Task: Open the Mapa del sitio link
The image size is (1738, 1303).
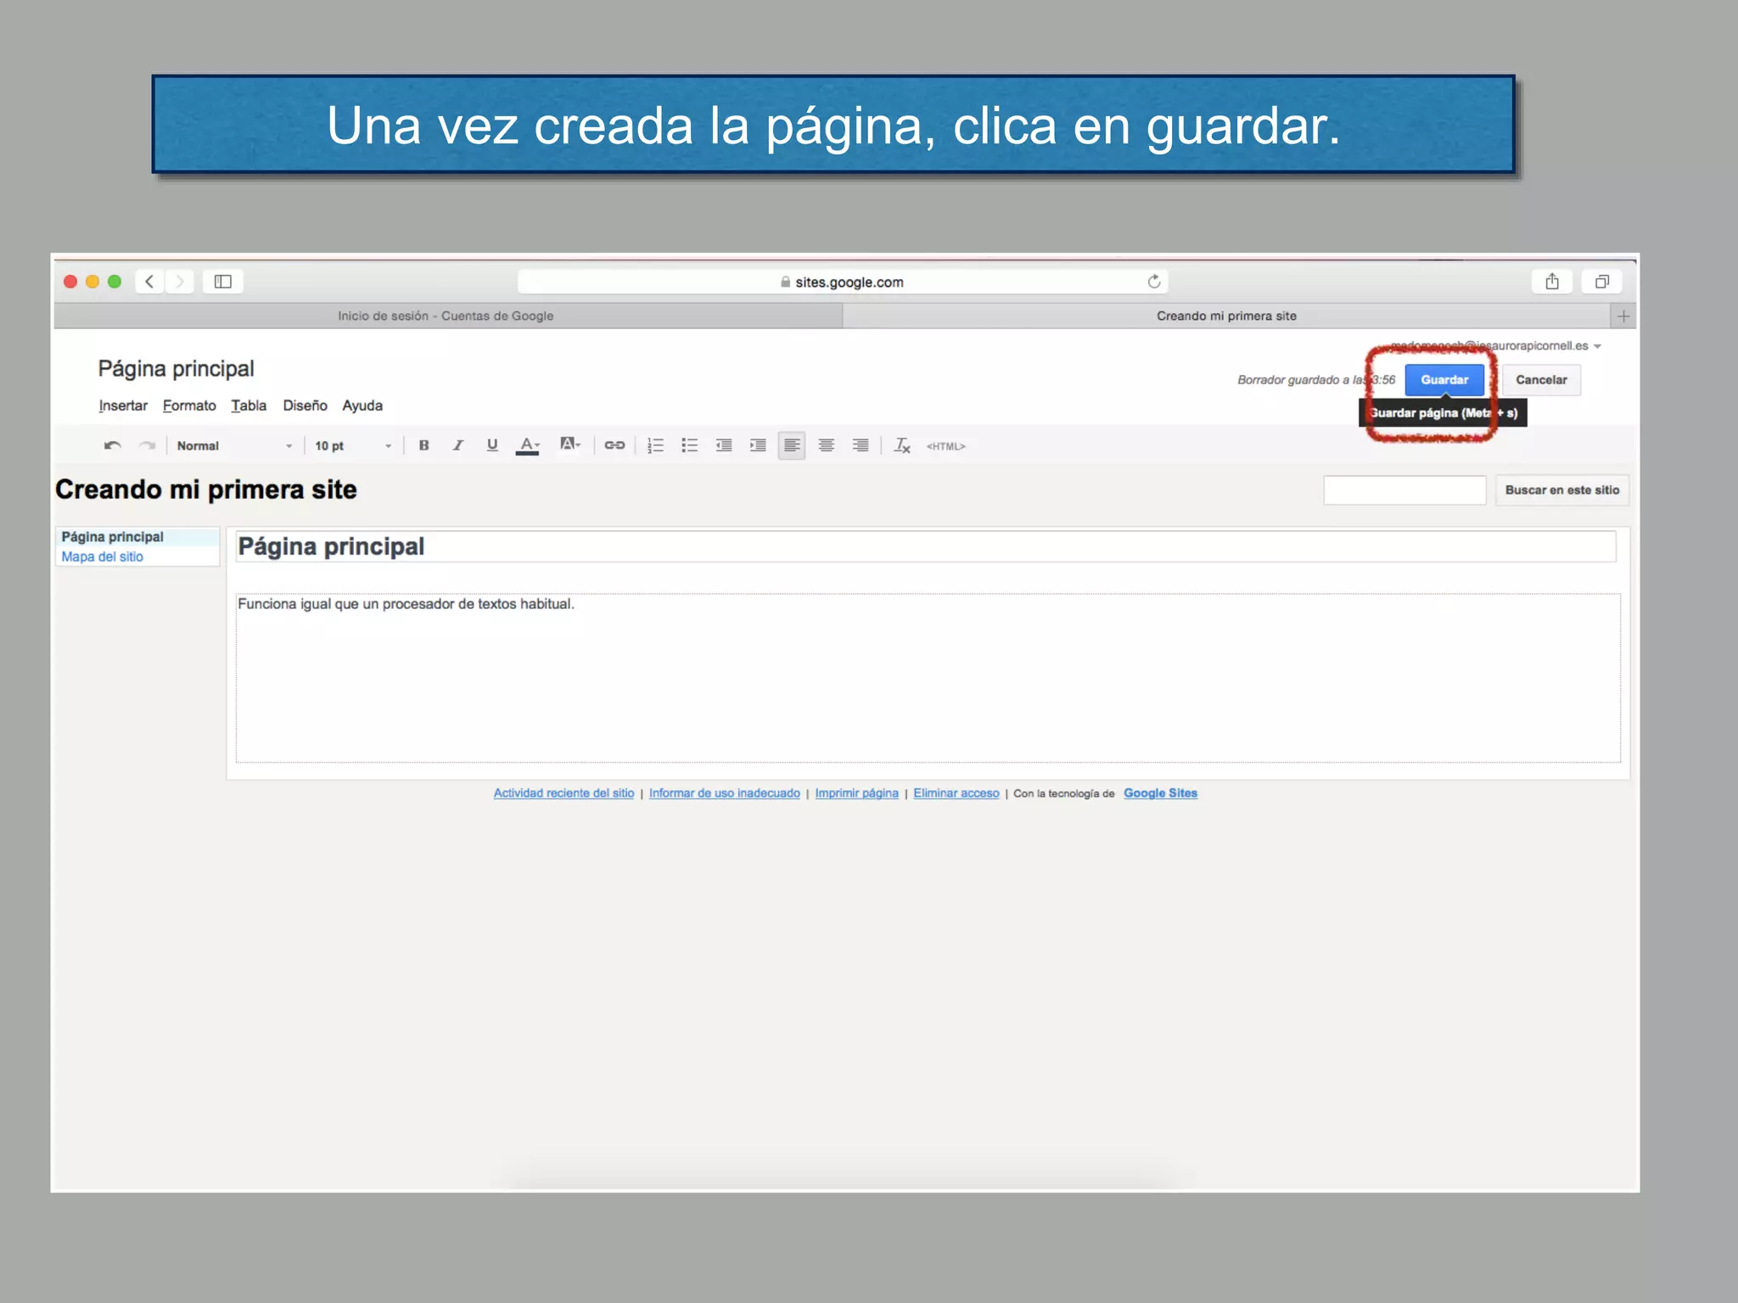Action: [x=102, y=557]
